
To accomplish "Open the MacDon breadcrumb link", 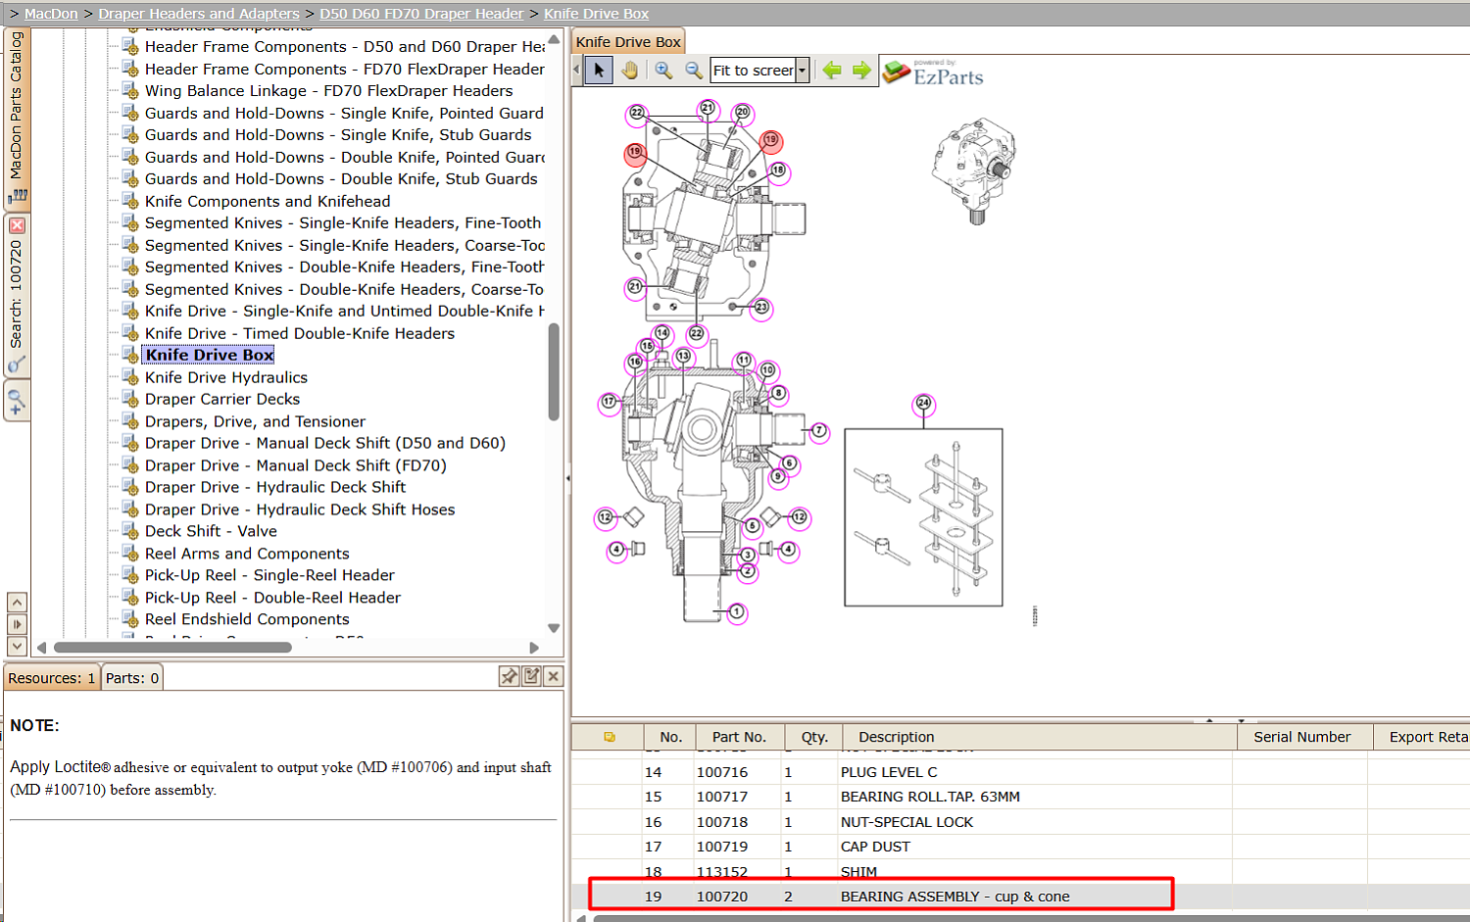I will [x=51, y=14].
